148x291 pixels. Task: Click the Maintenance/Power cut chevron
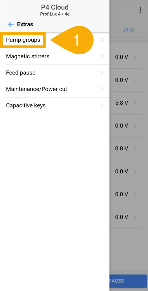point(102,89)
